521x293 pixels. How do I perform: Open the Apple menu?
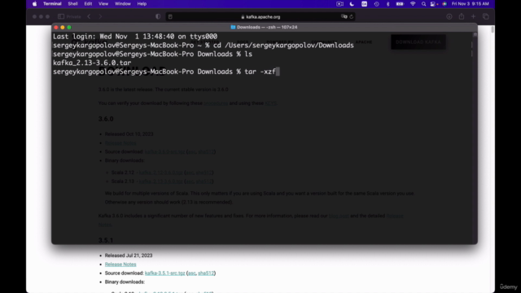coord(34,4)
